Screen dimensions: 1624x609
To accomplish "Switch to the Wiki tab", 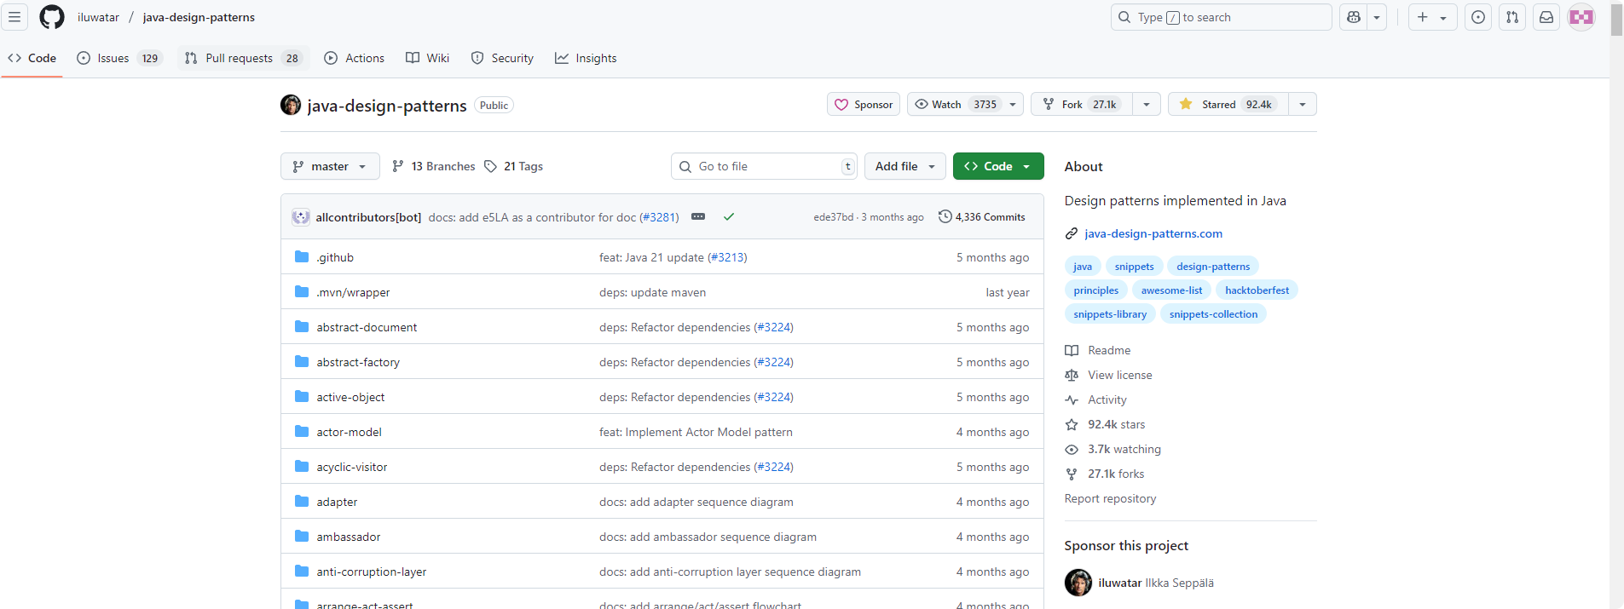I will coord(428,58).
